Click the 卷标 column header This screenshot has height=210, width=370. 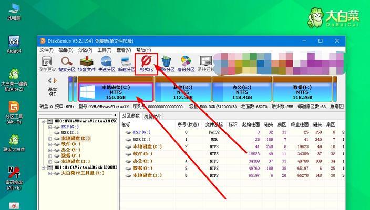click(x=126, y=124)
